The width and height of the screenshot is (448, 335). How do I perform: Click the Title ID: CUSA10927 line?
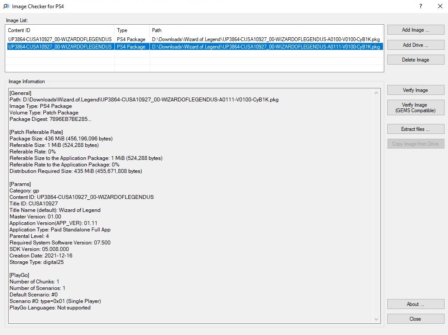point(34,204)
